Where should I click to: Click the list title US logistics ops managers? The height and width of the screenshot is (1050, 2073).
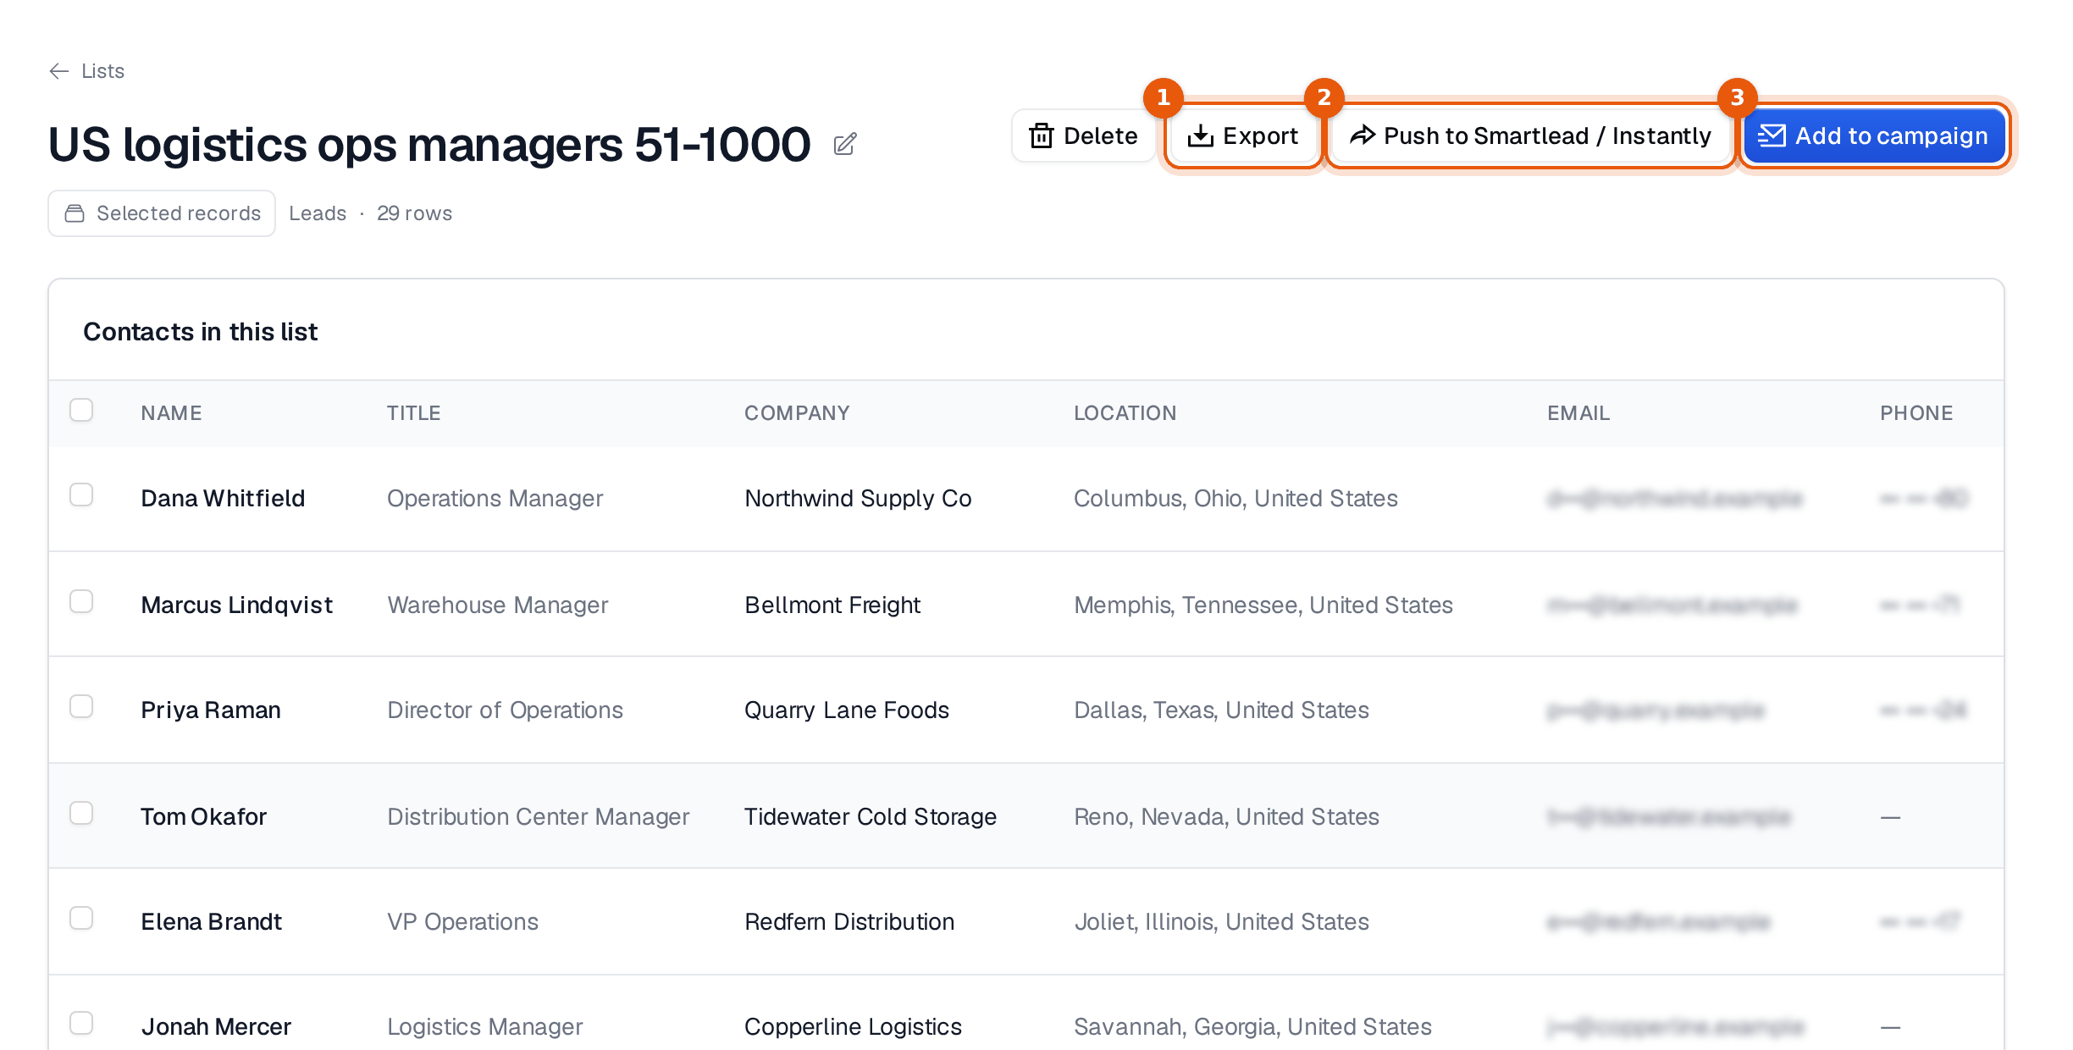click(429, 144)
